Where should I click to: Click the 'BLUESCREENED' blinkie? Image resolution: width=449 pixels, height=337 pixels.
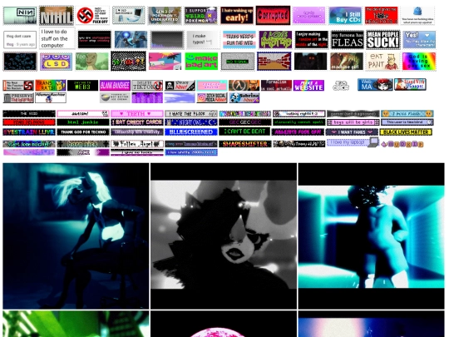191,132
